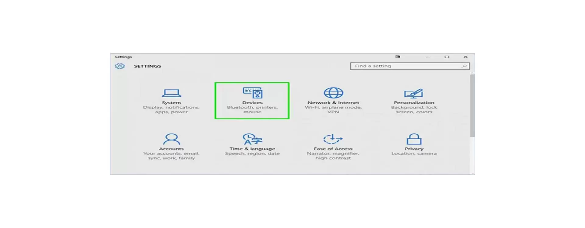This screenshot has width=585, height=228.
Task: Open the Ease of Access icon
Action: tap(333, 139)
